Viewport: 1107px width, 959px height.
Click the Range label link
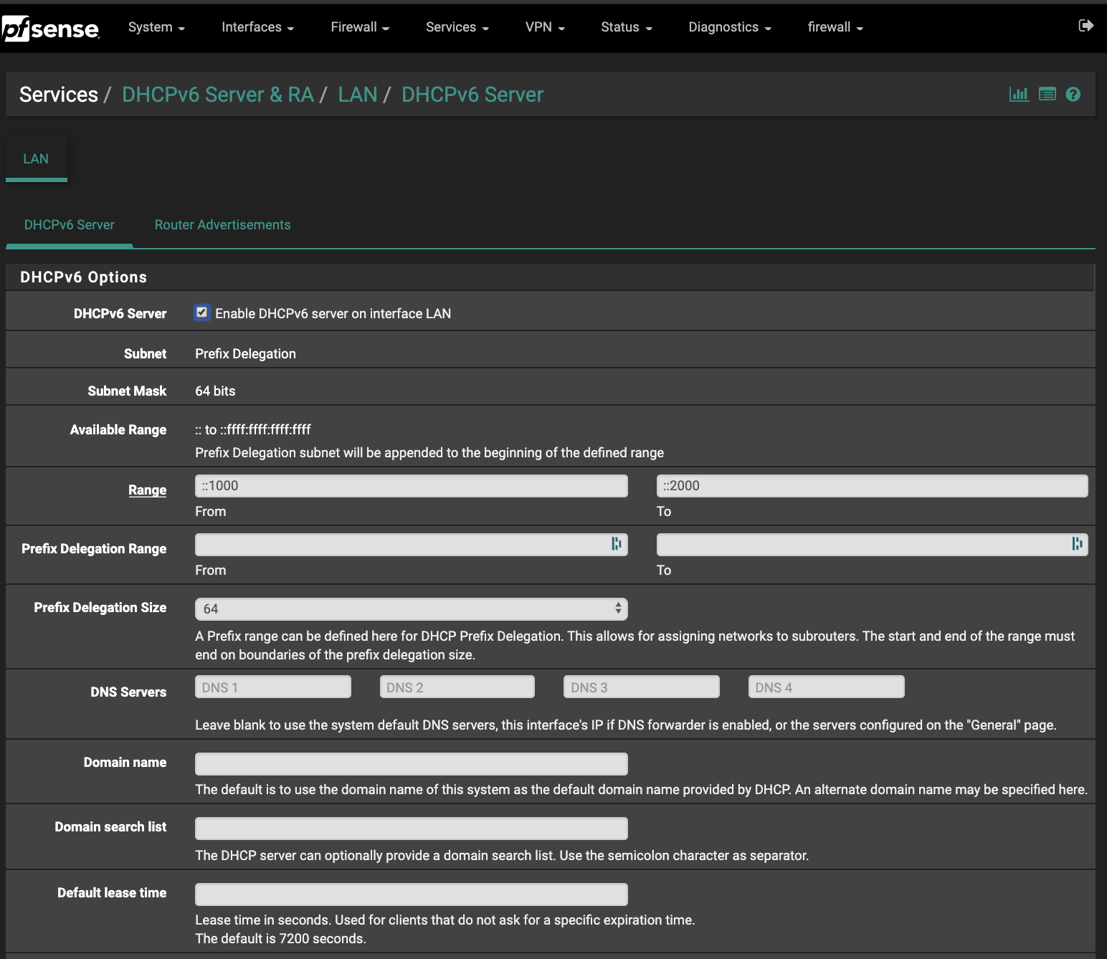[x=147, y=490]
